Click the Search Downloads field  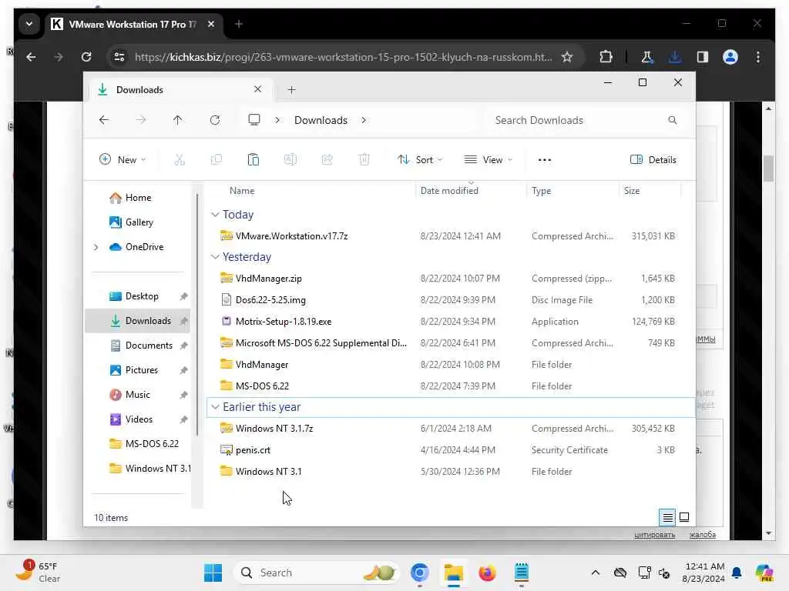[x=586, y=120]
